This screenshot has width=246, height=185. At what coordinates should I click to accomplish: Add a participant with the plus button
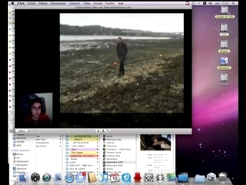[98, 131]
